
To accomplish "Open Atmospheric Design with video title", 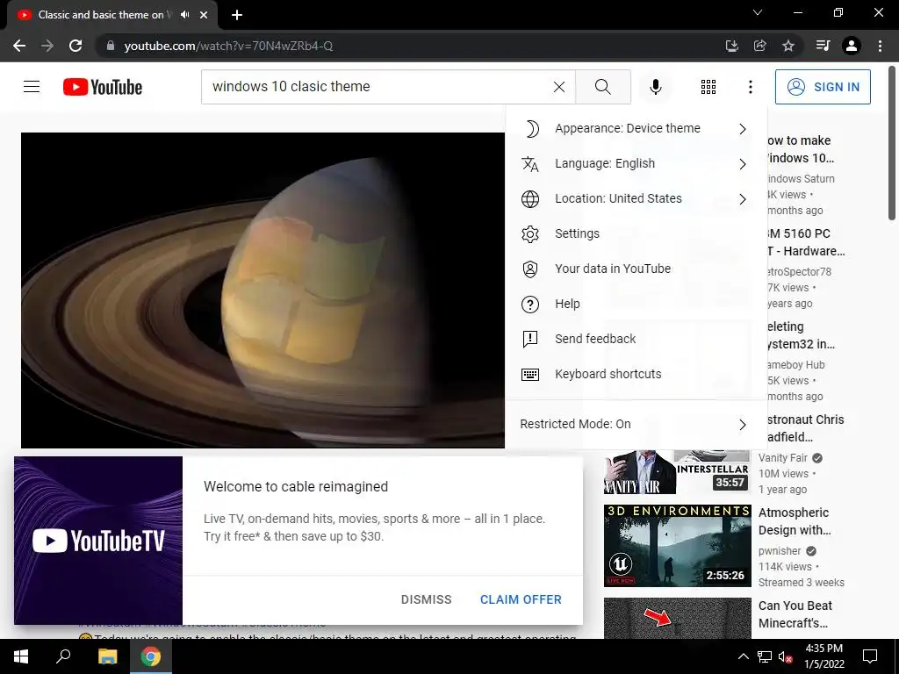I will click(x=795, y=521).
